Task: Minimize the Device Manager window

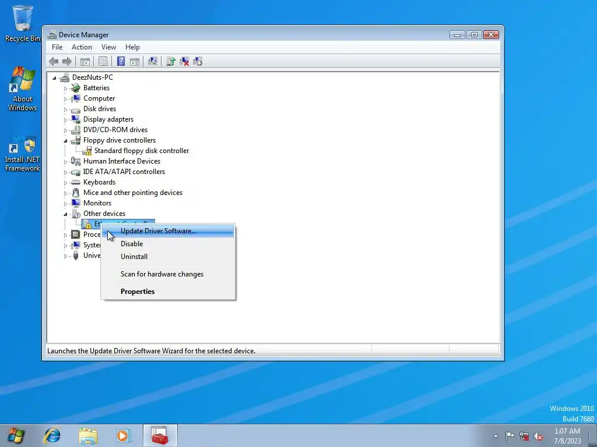Action: click(457, 35)
